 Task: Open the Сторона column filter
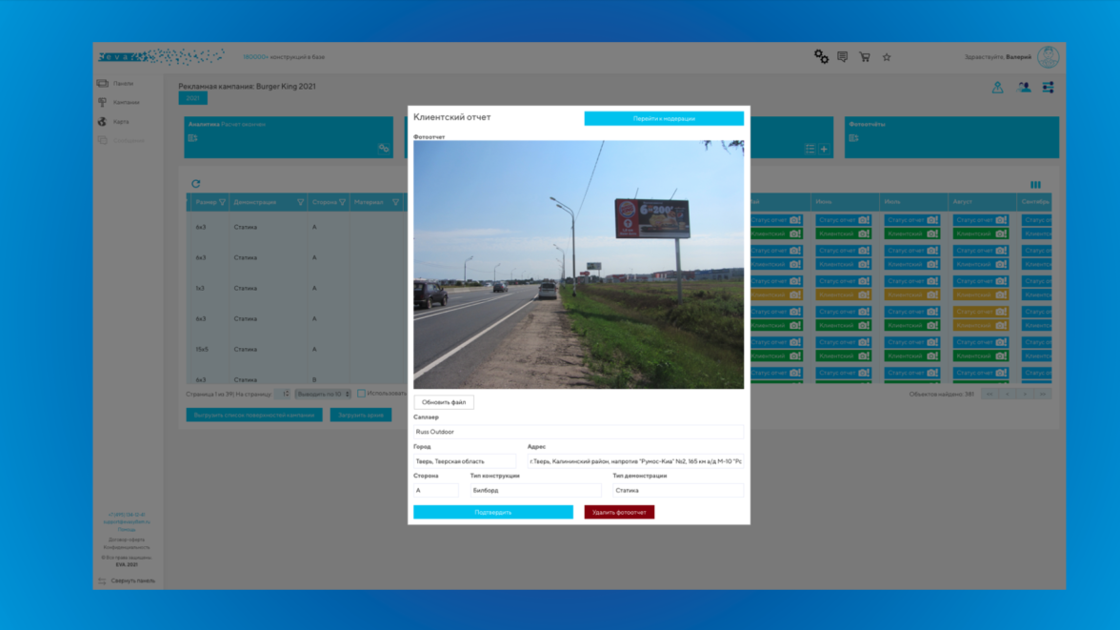coord(342,202)
